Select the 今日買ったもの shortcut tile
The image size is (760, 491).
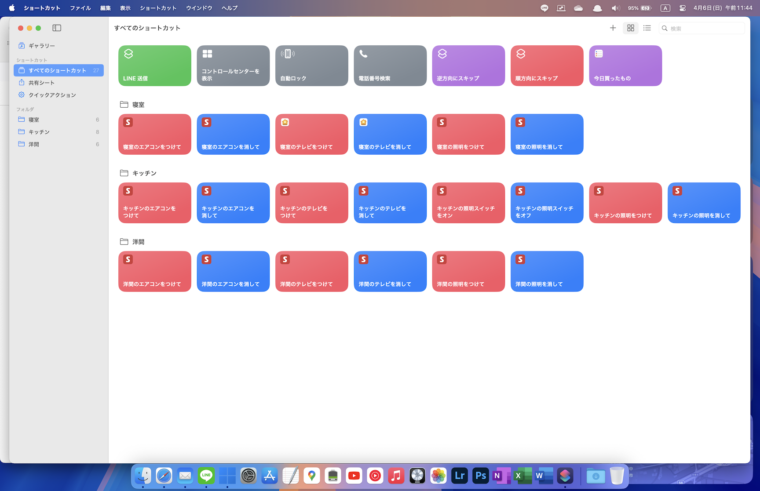pyautogui.click(x=625, y=65)
